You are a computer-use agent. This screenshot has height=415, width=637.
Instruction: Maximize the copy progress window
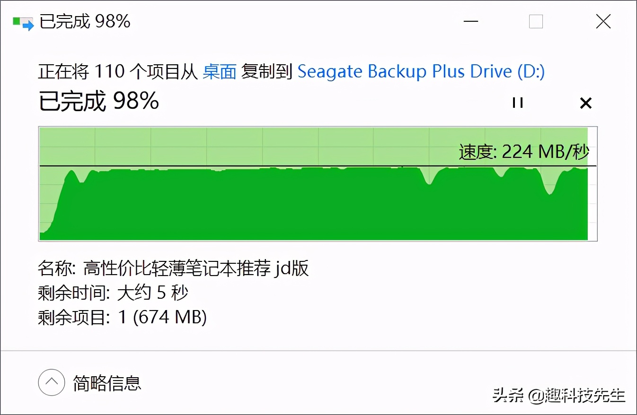[536, 22]
